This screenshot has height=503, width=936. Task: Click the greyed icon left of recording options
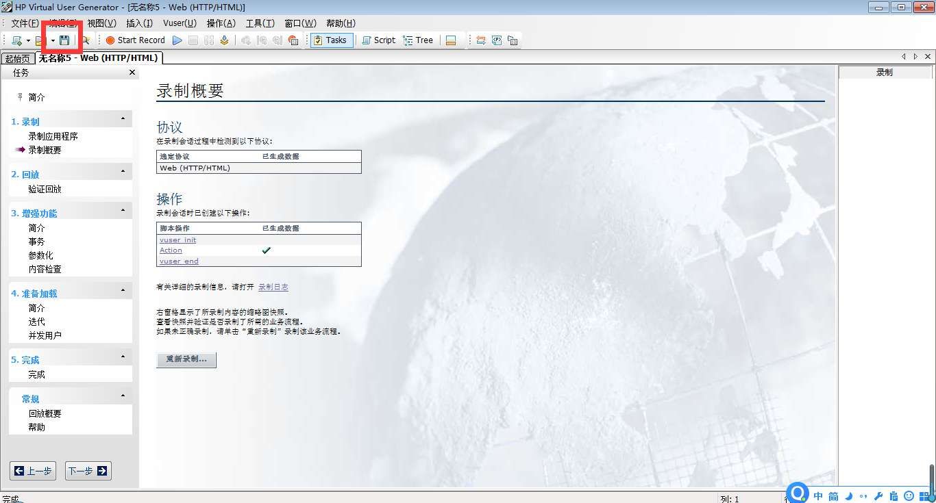pos(278,40)
